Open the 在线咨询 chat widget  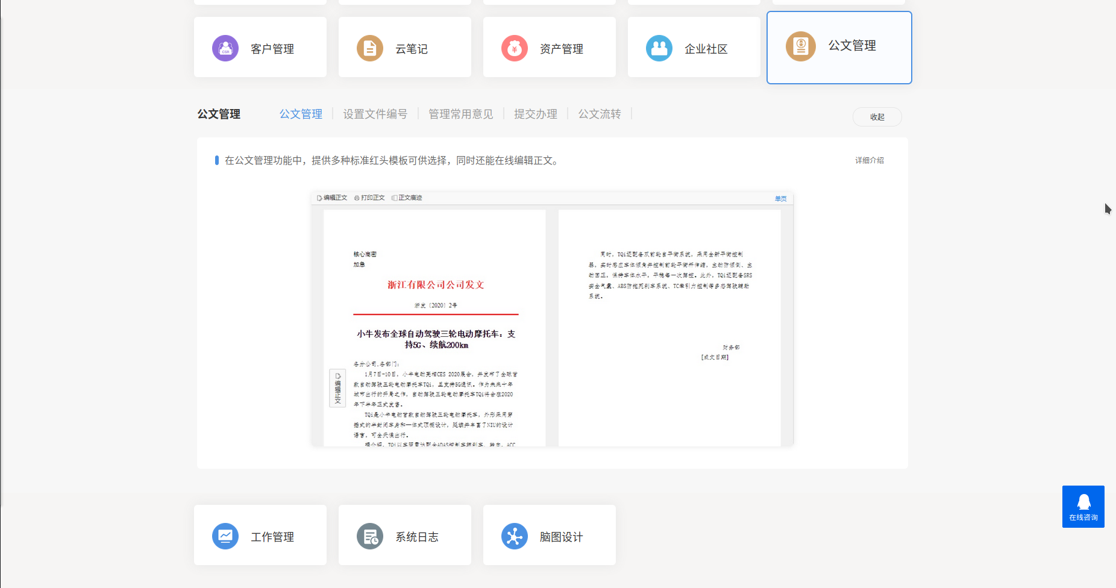click(x=1083, y=507)
